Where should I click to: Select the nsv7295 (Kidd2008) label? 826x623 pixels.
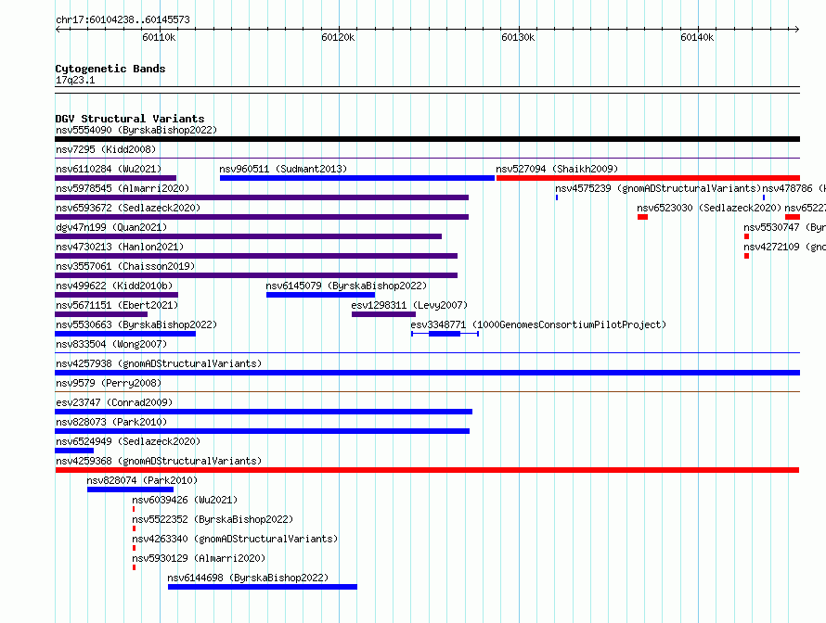click(106, 149)
